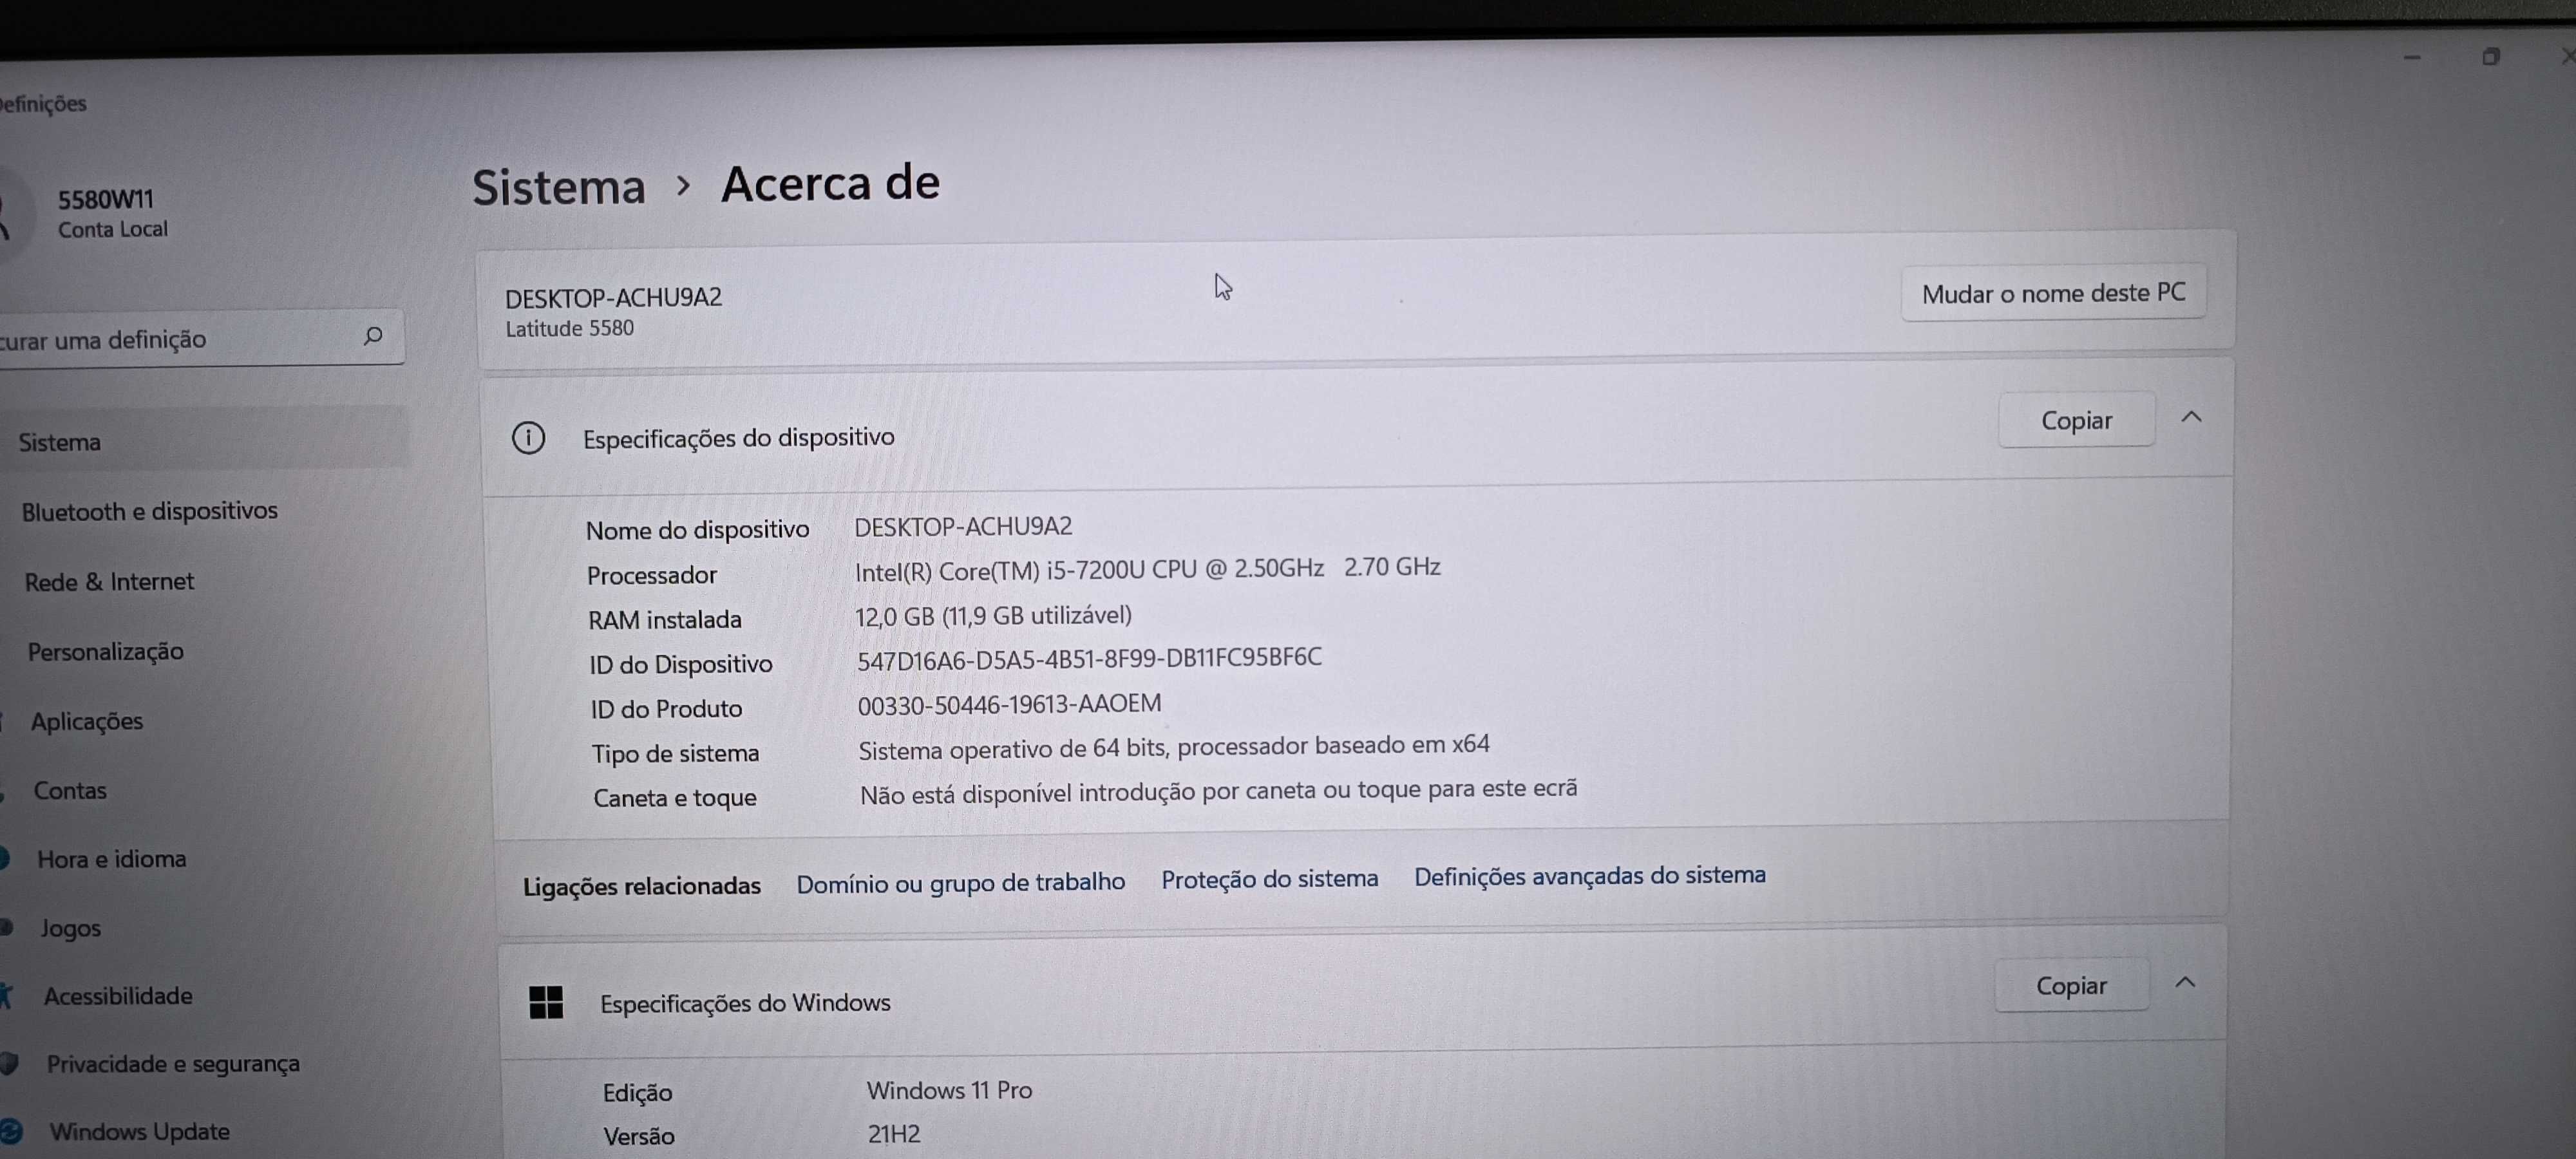Copy the device specifications with Copiar
Screen dimensions: 2576x1159
click(x=2076, y=420)
